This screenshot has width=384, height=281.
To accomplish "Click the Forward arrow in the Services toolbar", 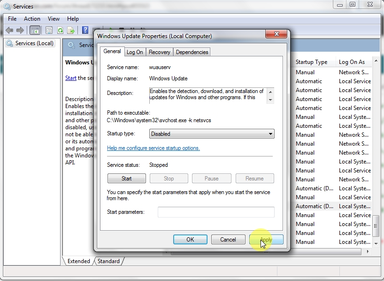I will click(20, 31).
